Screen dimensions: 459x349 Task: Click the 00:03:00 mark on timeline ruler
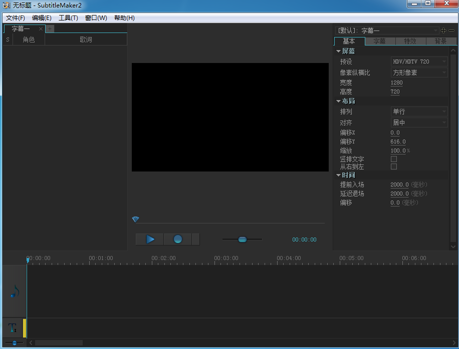(x=226, y=258)
